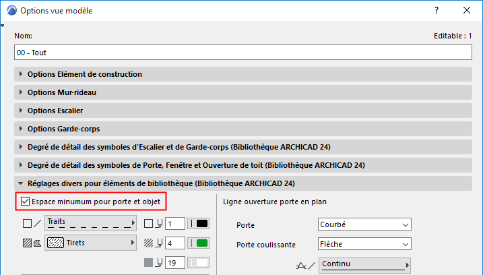Expand Options Elément de construction panel

pyautogui.click(x=243, y=74)
